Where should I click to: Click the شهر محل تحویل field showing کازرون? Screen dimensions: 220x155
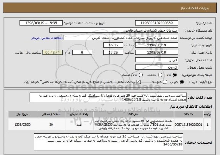(157, 67)
